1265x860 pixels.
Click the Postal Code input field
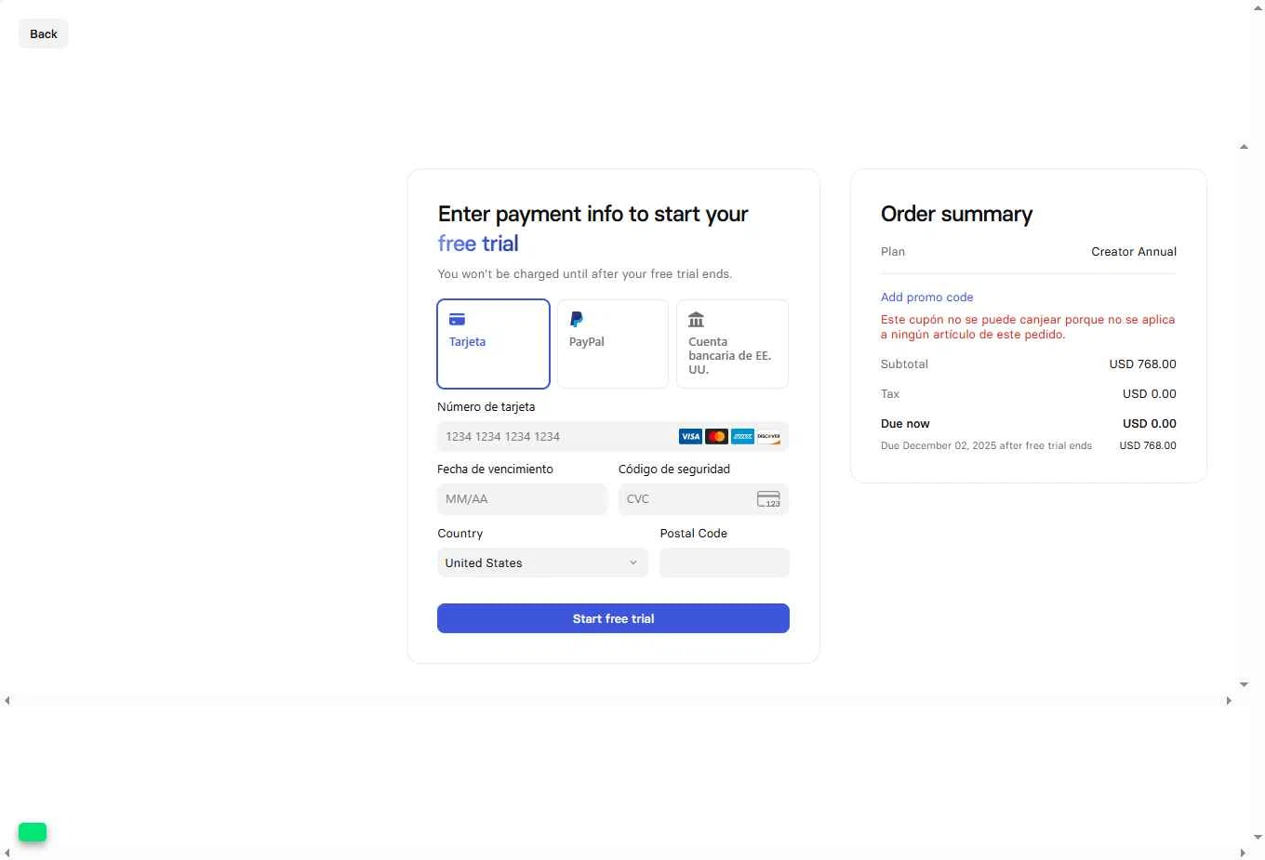(725, 563)
